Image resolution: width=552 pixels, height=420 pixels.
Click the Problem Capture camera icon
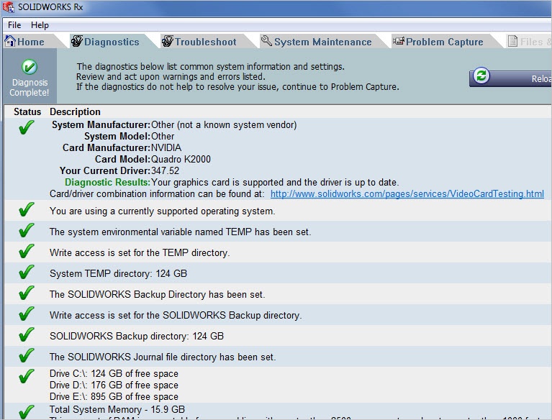tap(399, 41)
